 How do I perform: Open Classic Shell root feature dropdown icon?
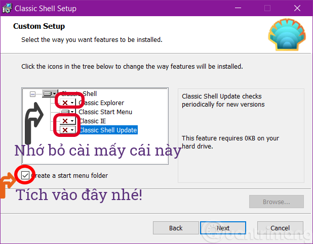(x=50, y=93)
